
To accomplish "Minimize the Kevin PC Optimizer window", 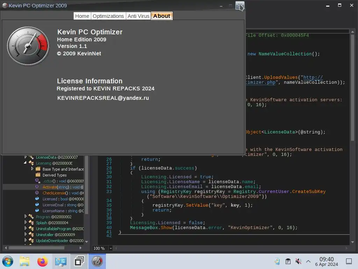I will [x=221, y=6].
